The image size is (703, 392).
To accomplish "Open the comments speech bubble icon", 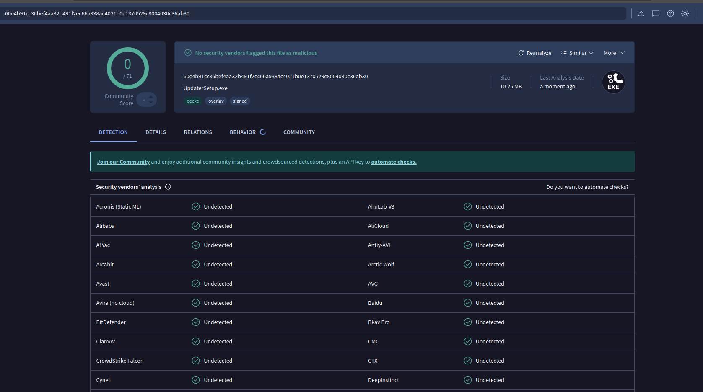I will 656,14.
